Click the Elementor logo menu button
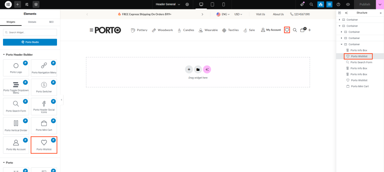 pos(7,4)
